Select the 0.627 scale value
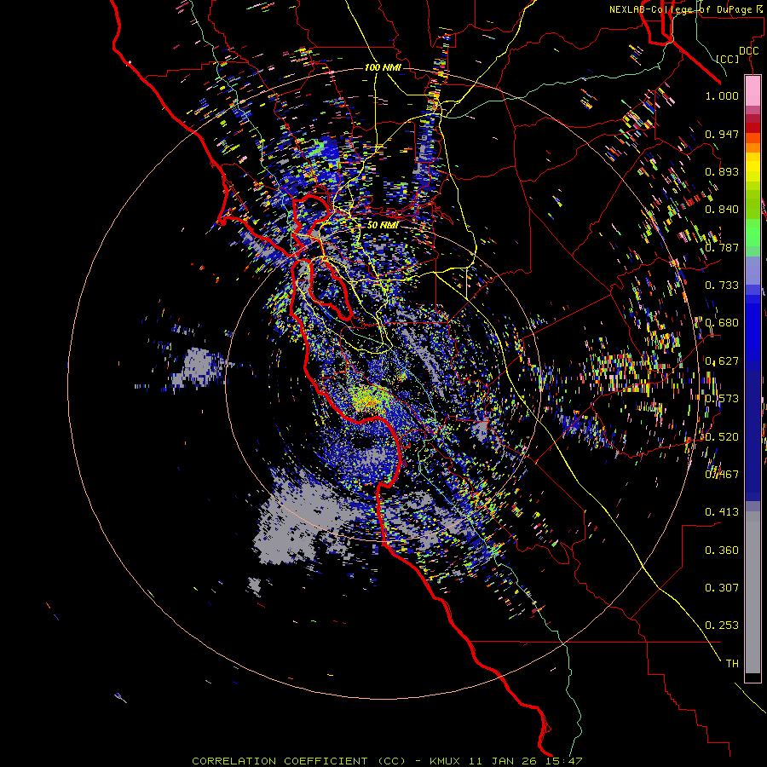Image resolution: width=767 pixels, height=767 pixels. coord(722,361)
